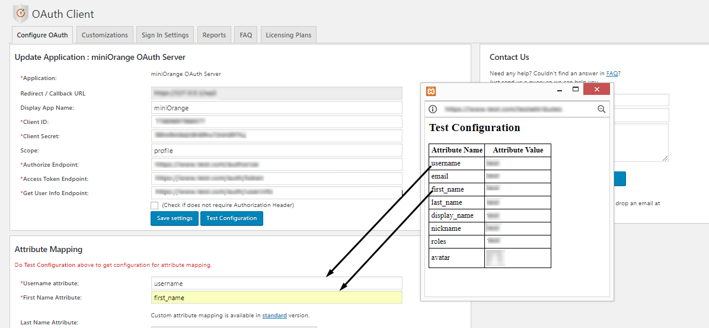
Task: Maximize the Test Configuration popup window
Action: pyautogui.click(x=576, y=89)
